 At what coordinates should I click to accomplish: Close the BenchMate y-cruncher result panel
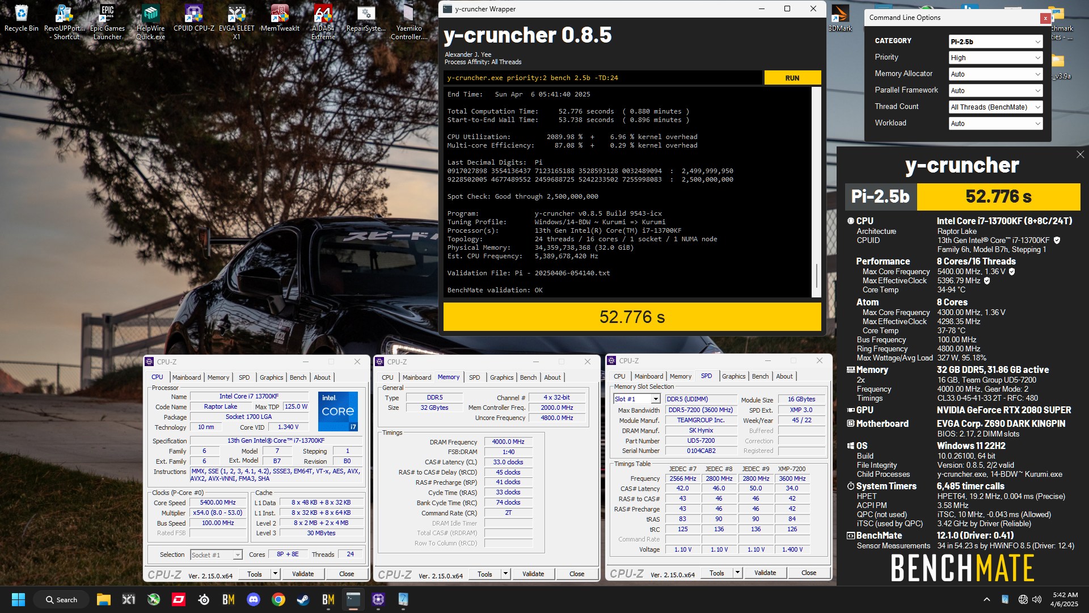tap(1080, 154)
